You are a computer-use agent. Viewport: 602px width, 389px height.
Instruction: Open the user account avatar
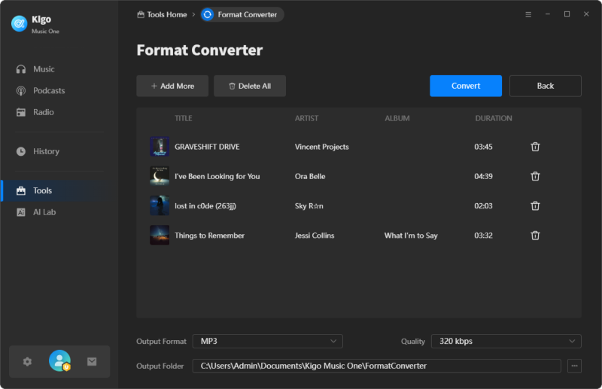click(x=59, y=360)
